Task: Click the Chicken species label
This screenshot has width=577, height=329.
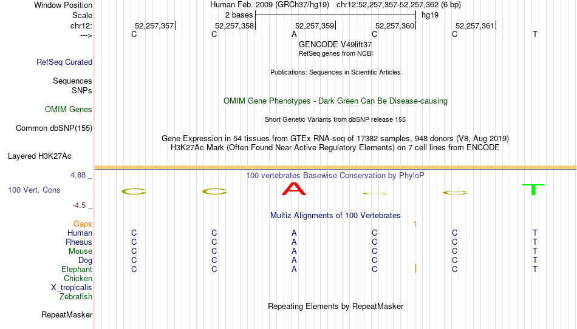Action: tap(78, 278)
